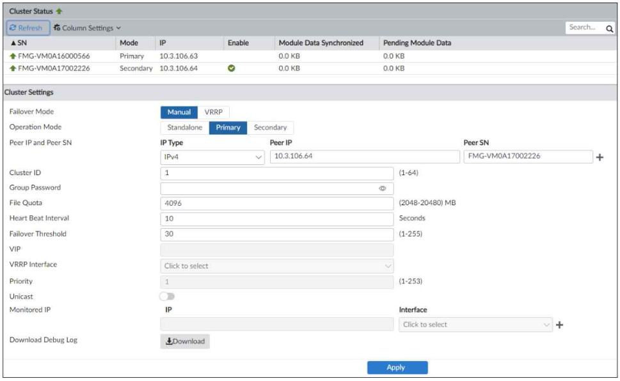Viewport: 620px width, 381px height.
Task: Show the Group Password using eye icon
Action: point(383,189)
